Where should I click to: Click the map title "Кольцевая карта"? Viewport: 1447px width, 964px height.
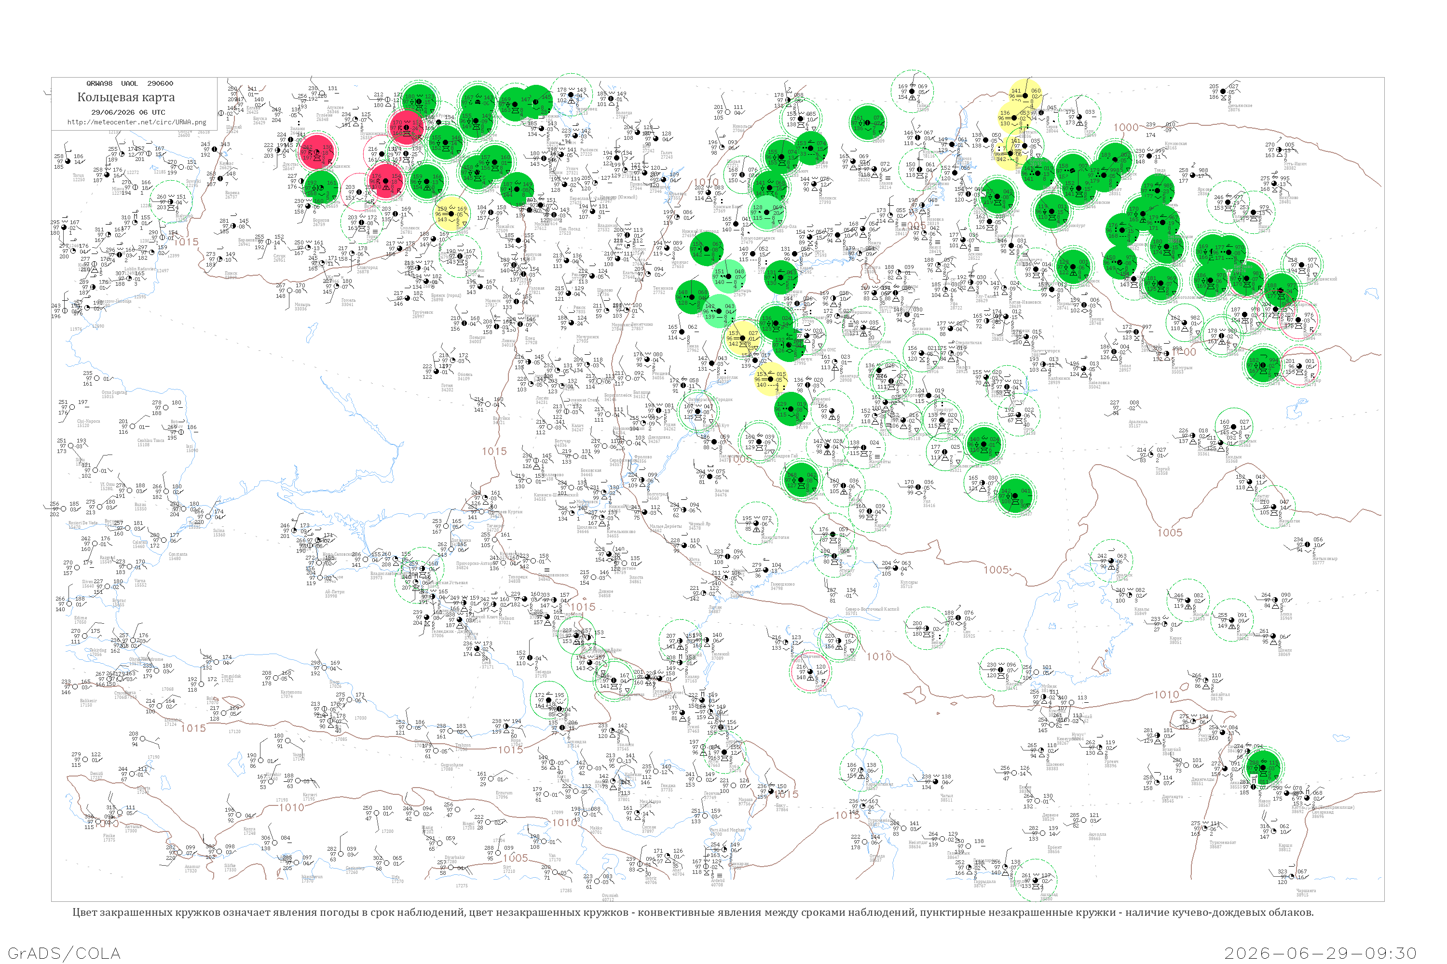click(x=126, y=97)
